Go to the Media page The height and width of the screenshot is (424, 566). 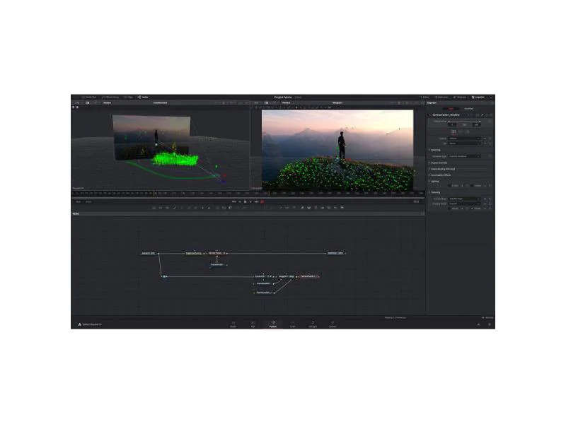[233, 324]
